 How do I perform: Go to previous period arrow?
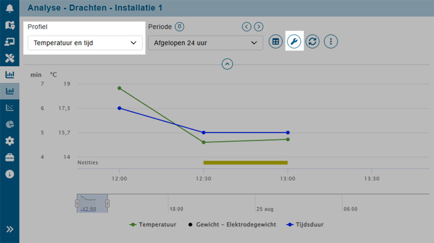coord(247,27)
